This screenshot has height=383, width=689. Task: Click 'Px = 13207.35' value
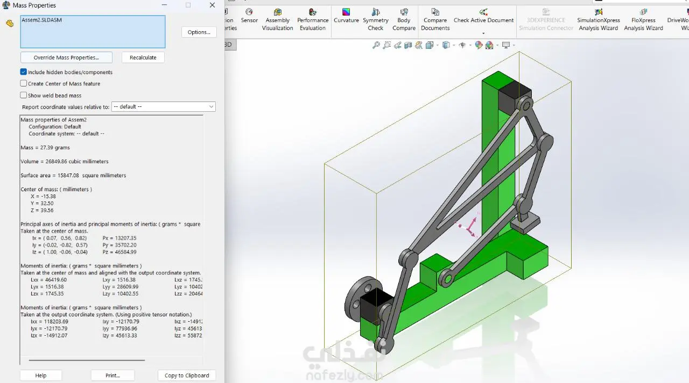[119, 238]
